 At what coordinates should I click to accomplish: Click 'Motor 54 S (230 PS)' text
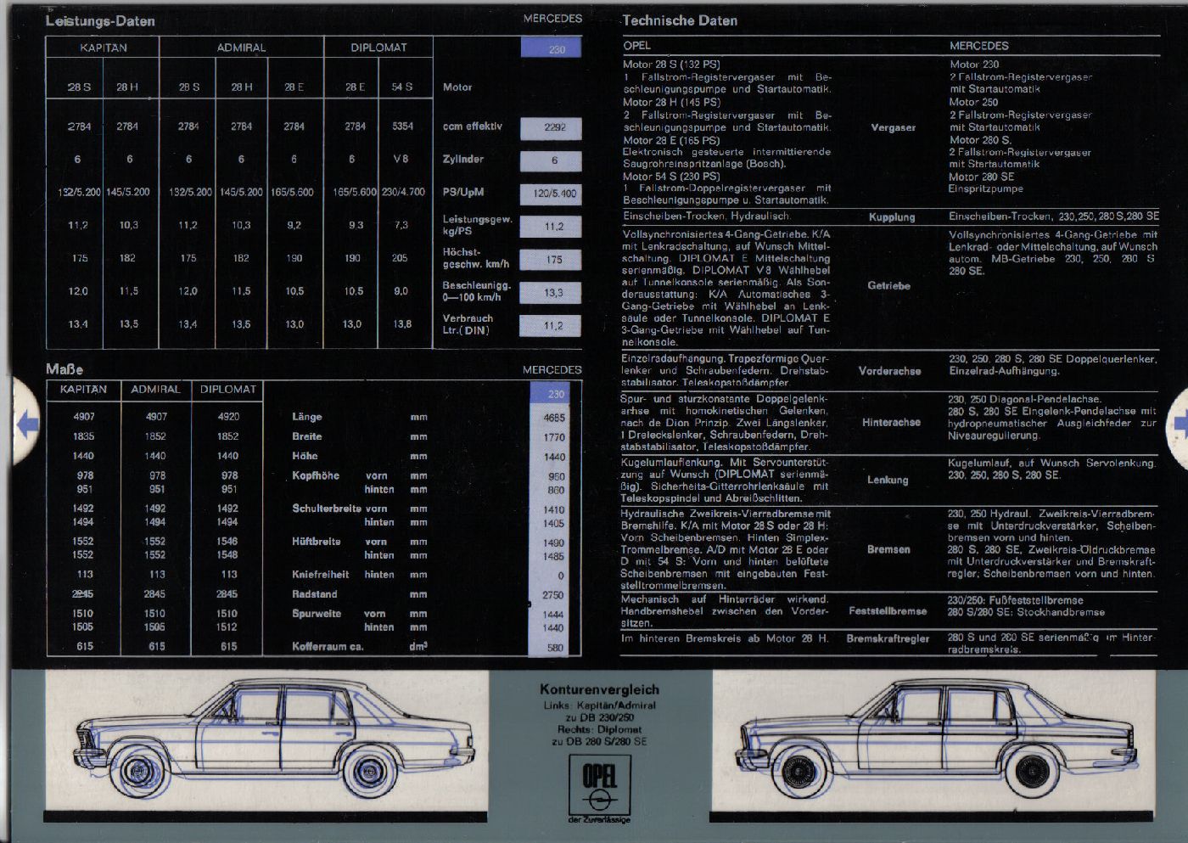pyautogui.click(x=671, y=177)
